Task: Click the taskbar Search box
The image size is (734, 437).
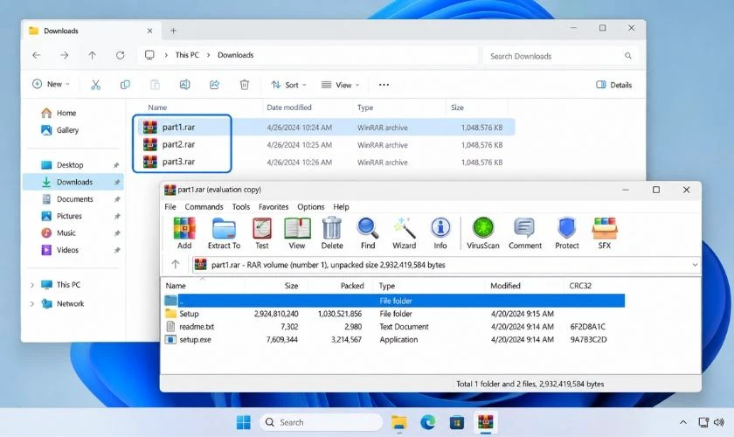Action: point(322,422)
